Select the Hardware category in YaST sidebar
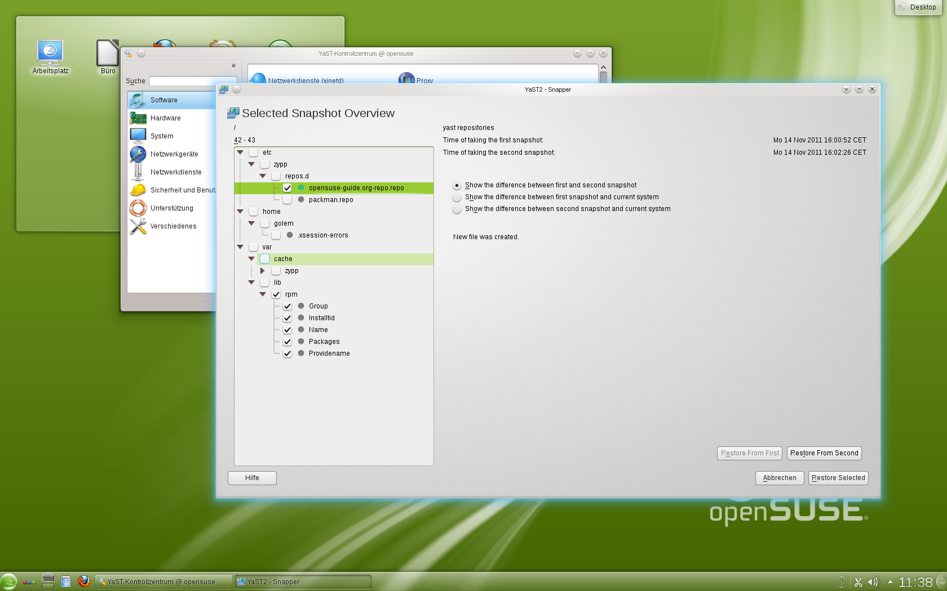 165,118
